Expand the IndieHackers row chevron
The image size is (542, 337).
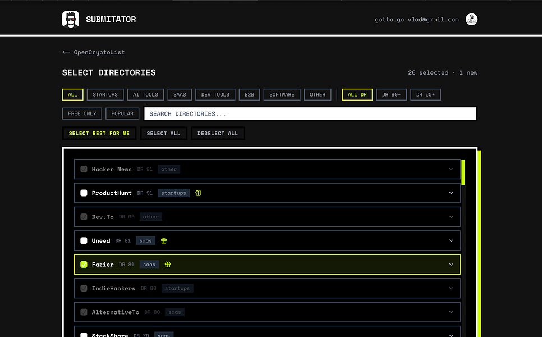451,288
